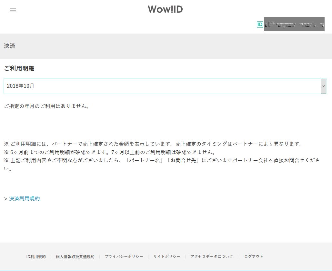Open ID利用規約 in the footer
This screenshot has width=332, height=271.
click(36, 256)
